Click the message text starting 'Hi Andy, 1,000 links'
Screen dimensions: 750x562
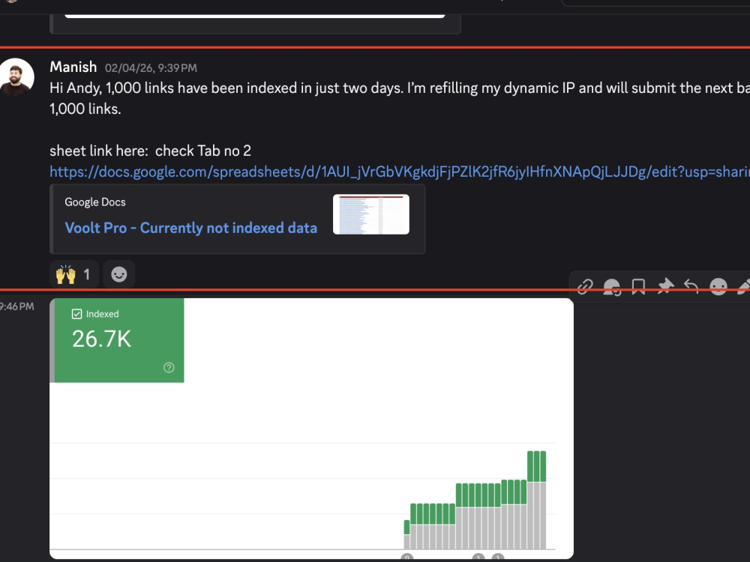(x=400, y=98)
